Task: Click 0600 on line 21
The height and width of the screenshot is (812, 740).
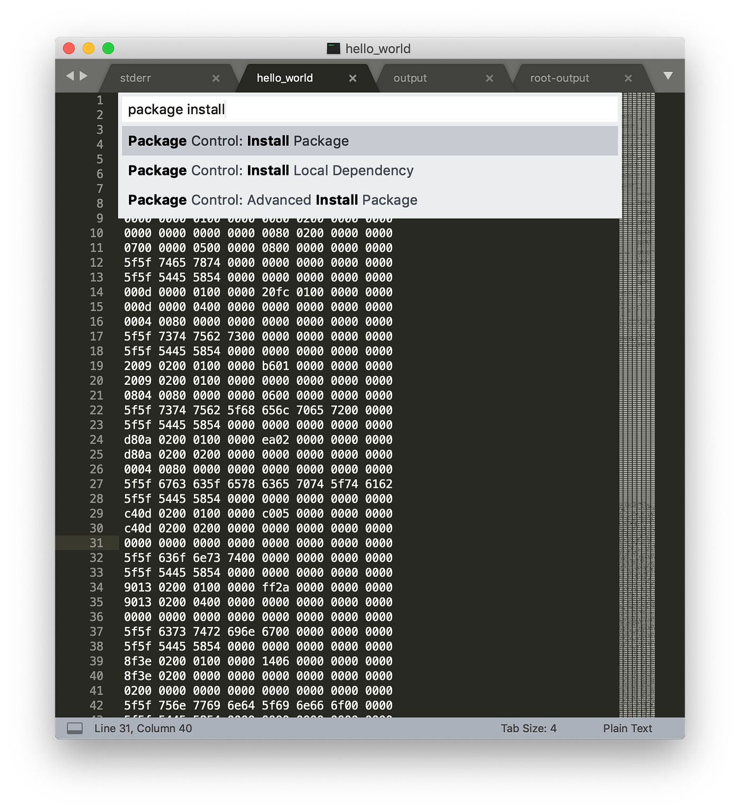Action: pos(275,395)
